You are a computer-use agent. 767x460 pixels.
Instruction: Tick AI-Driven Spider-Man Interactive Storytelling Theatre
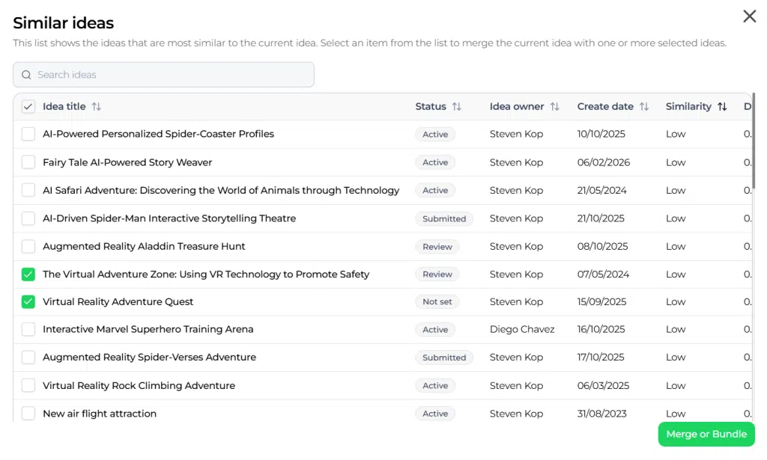[28, 218]
